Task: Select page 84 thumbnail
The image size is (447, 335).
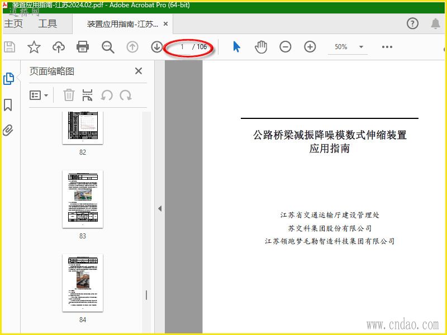Action: coord(83,283)
